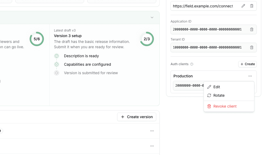
Task: Click the connect URL input field
Action: point(214,6)
